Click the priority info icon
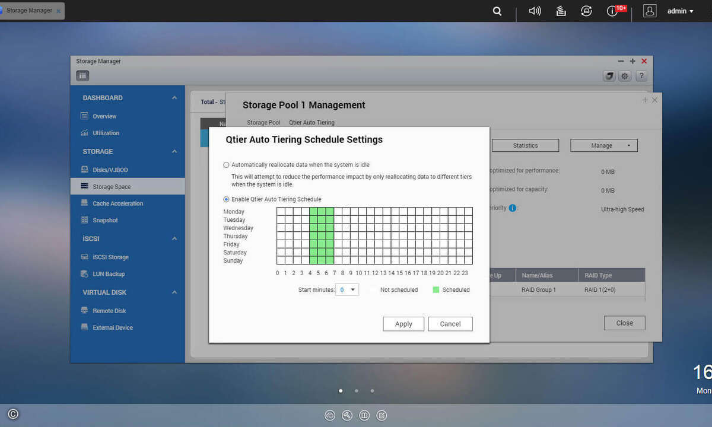 point(513,208)
